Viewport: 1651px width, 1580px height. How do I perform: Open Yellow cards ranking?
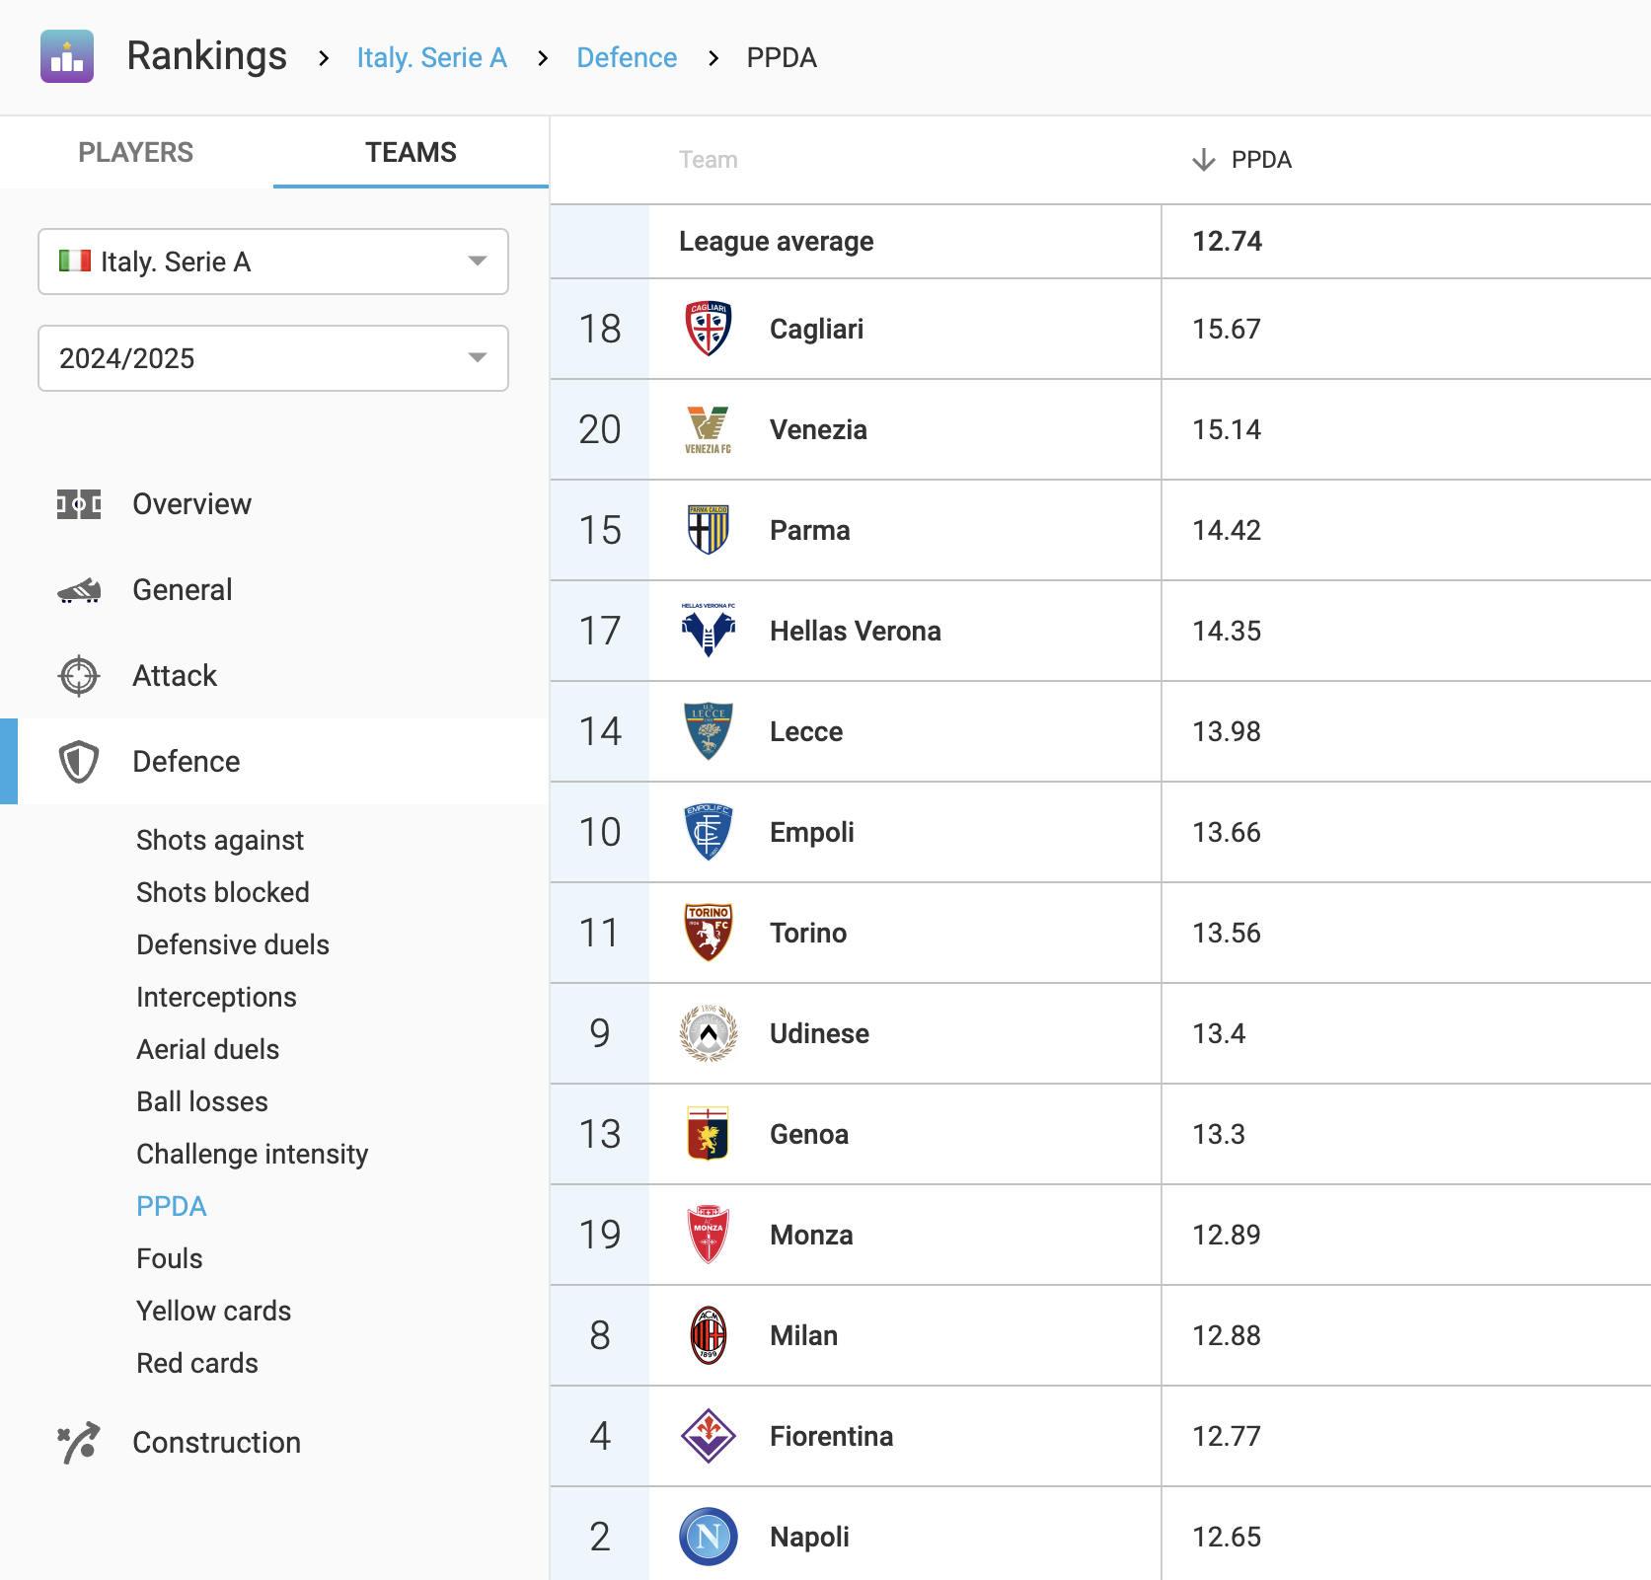pyautogui.click(x=213, y=1311)
